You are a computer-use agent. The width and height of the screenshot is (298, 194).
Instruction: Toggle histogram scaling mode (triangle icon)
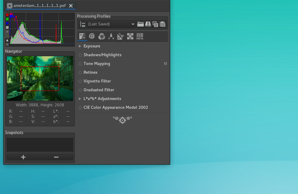tap(7, 40)
